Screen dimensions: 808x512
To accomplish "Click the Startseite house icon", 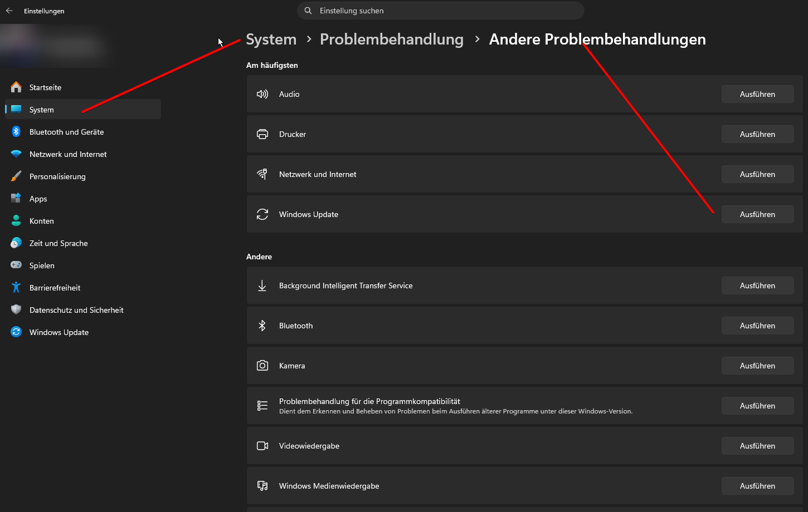I will 16,87.
